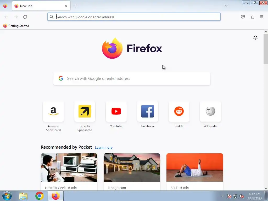
Task: Click the Sponsored label under Amazon
Action: (x=53, y=130)
